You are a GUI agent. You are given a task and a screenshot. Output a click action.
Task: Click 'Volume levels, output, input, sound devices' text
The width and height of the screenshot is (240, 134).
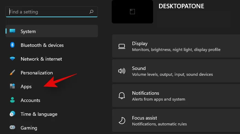coord(172,74)
